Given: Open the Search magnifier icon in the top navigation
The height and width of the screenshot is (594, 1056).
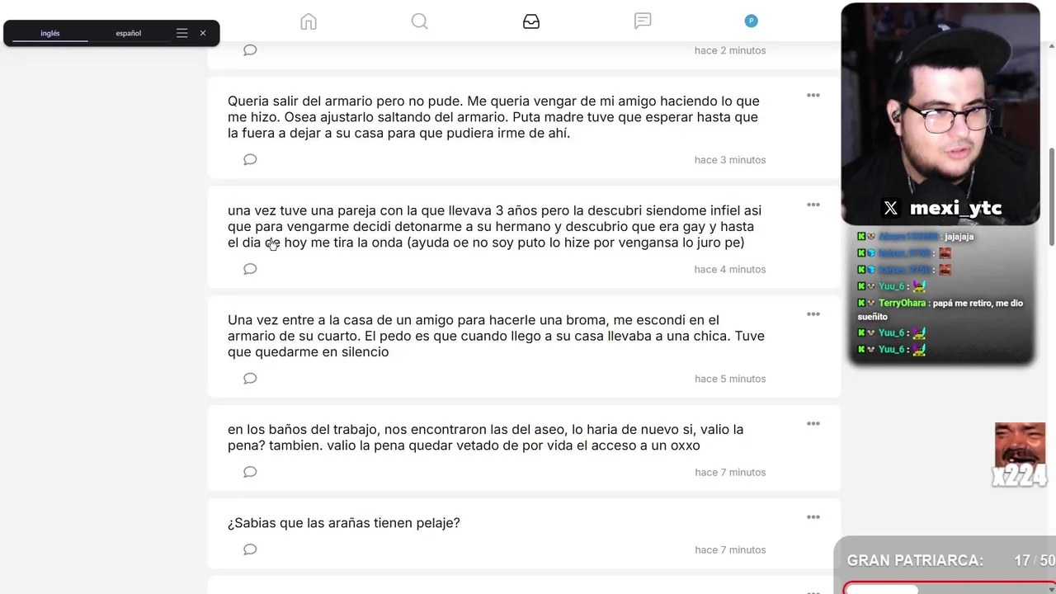Looking at the screenshot, I should [420, 21].
